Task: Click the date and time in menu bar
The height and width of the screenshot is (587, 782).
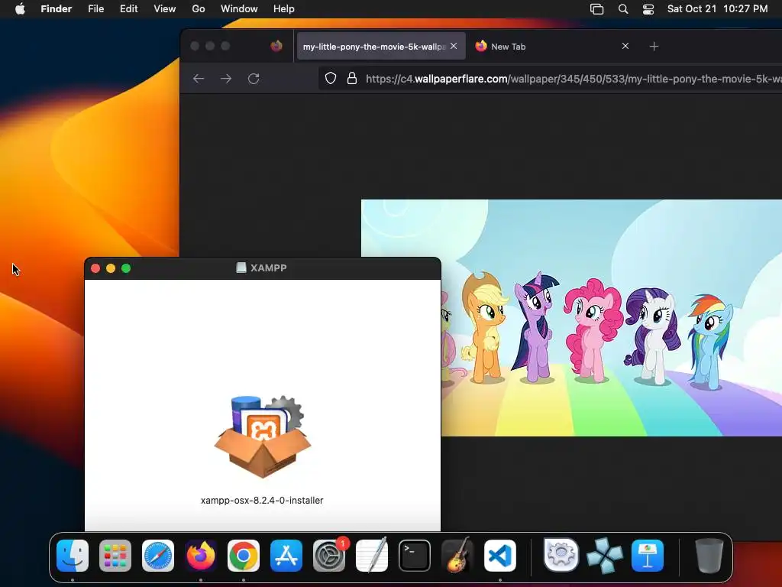Action: point(717,9)
